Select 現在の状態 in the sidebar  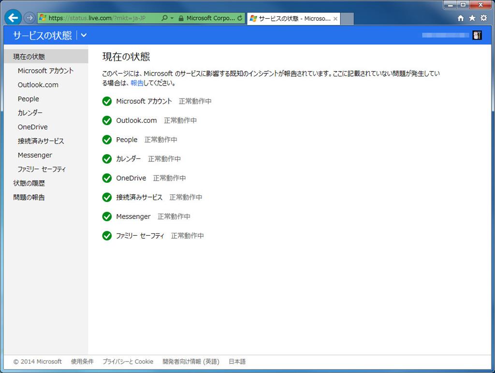(46, 57)
